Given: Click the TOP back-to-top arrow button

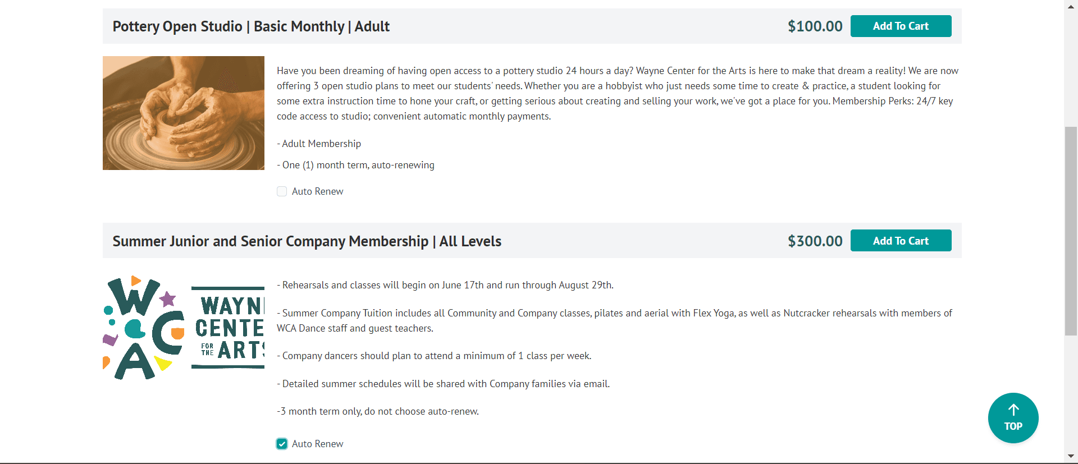Looking at the screenshot, I should point(1013,418).
